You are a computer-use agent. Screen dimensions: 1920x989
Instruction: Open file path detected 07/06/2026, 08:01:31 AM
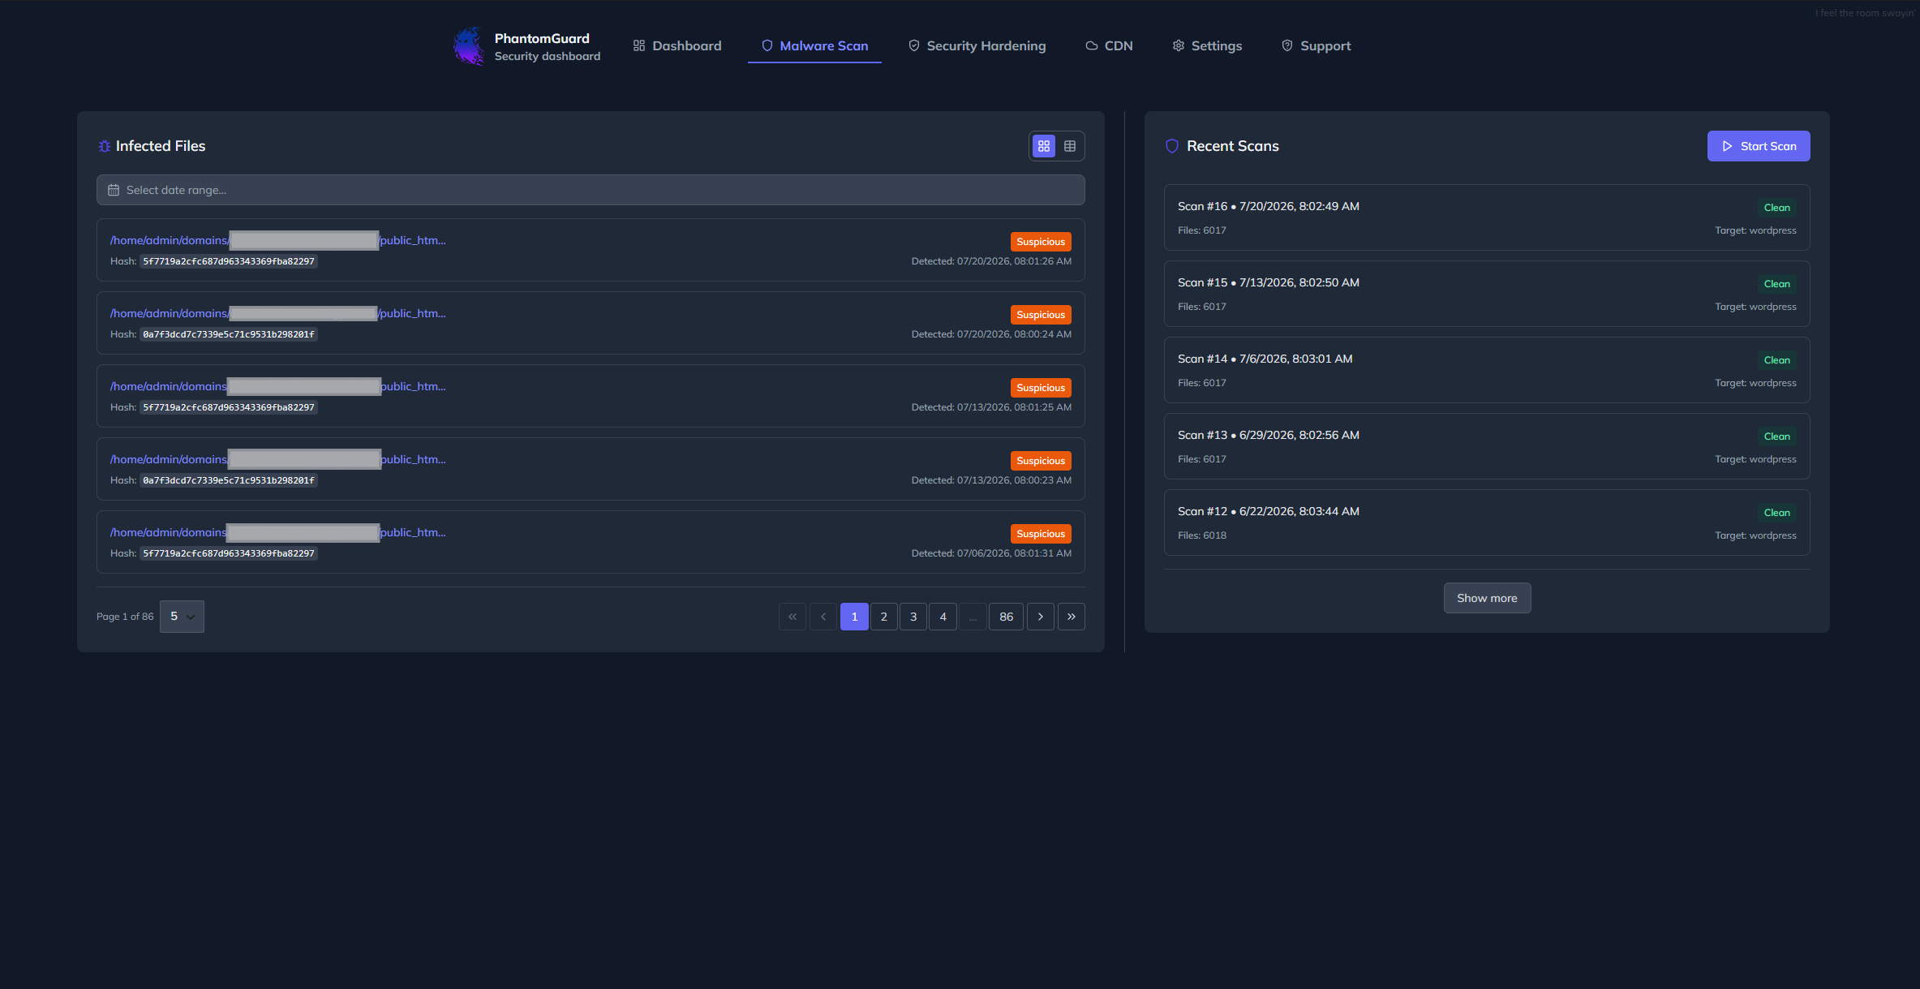(x=278, y=532)
